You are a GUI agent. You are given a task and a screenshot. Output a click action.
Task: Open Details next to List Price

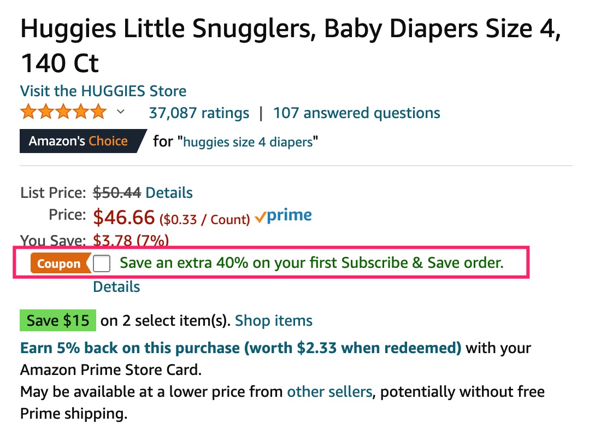point(169,192)
